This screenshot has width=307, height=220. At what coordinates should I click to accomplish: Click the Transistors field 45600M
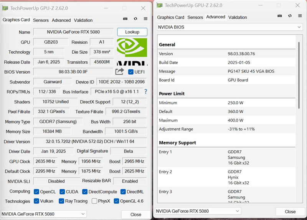[102, 62]
